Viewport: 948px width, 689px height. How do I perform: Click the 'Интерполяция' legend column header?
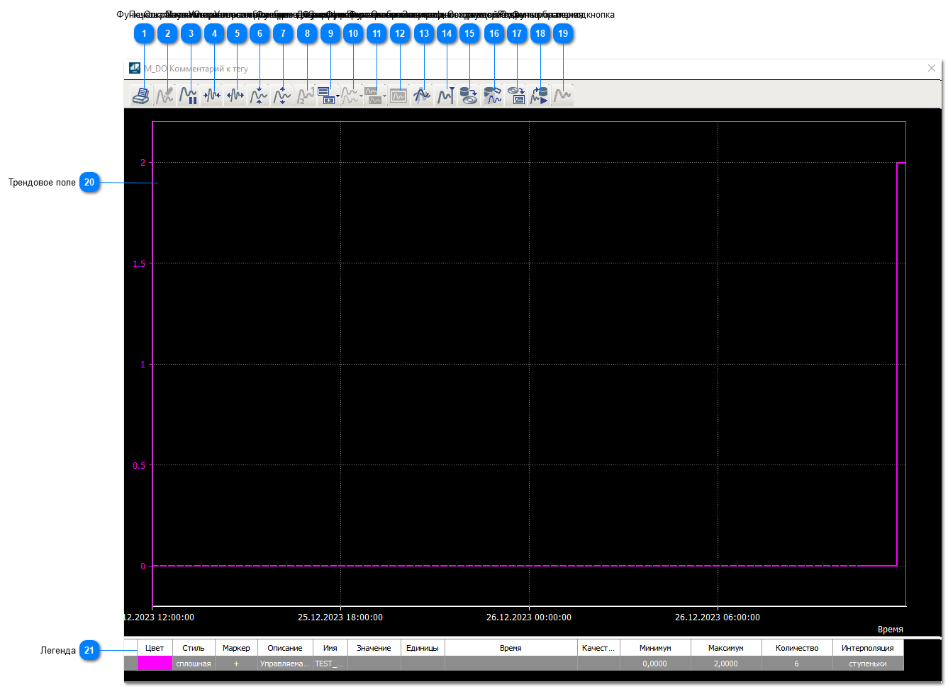pyautogui.click(x=868, y=648)
